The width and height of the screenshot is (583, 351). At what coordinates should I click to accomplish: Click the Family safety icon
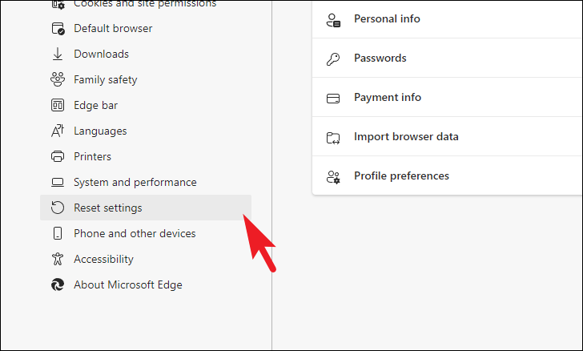pos(58,79)
